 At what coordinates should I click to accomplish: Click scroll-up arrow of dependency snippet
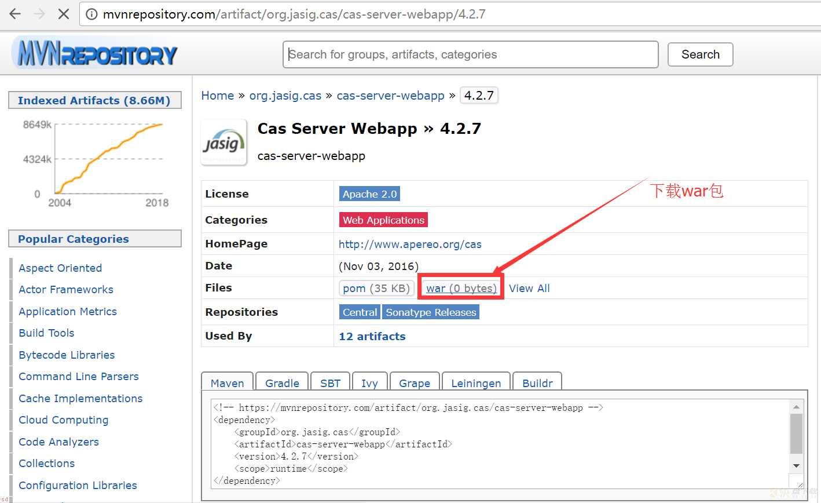[797, 407]
